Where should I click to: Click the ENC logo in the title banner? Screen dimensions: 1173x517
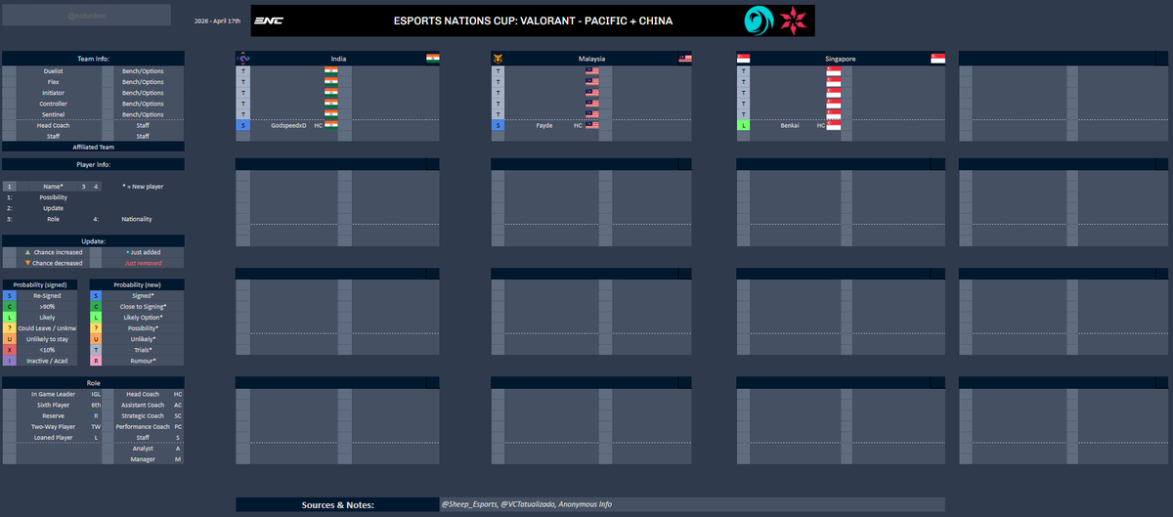coord(269,21)
